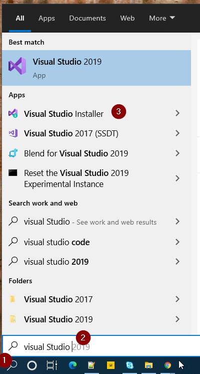Screen dimensions: 200x374
Task: Switch to the Web search tab
Action: [x=127, y=18]
